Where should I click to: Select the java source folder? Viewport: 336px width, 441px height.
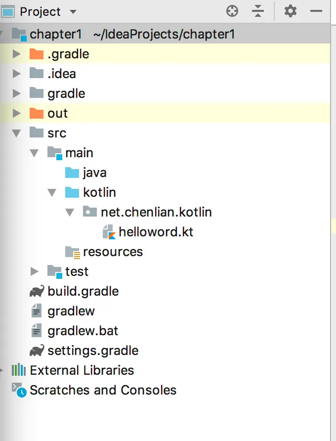tap(94, 173)
